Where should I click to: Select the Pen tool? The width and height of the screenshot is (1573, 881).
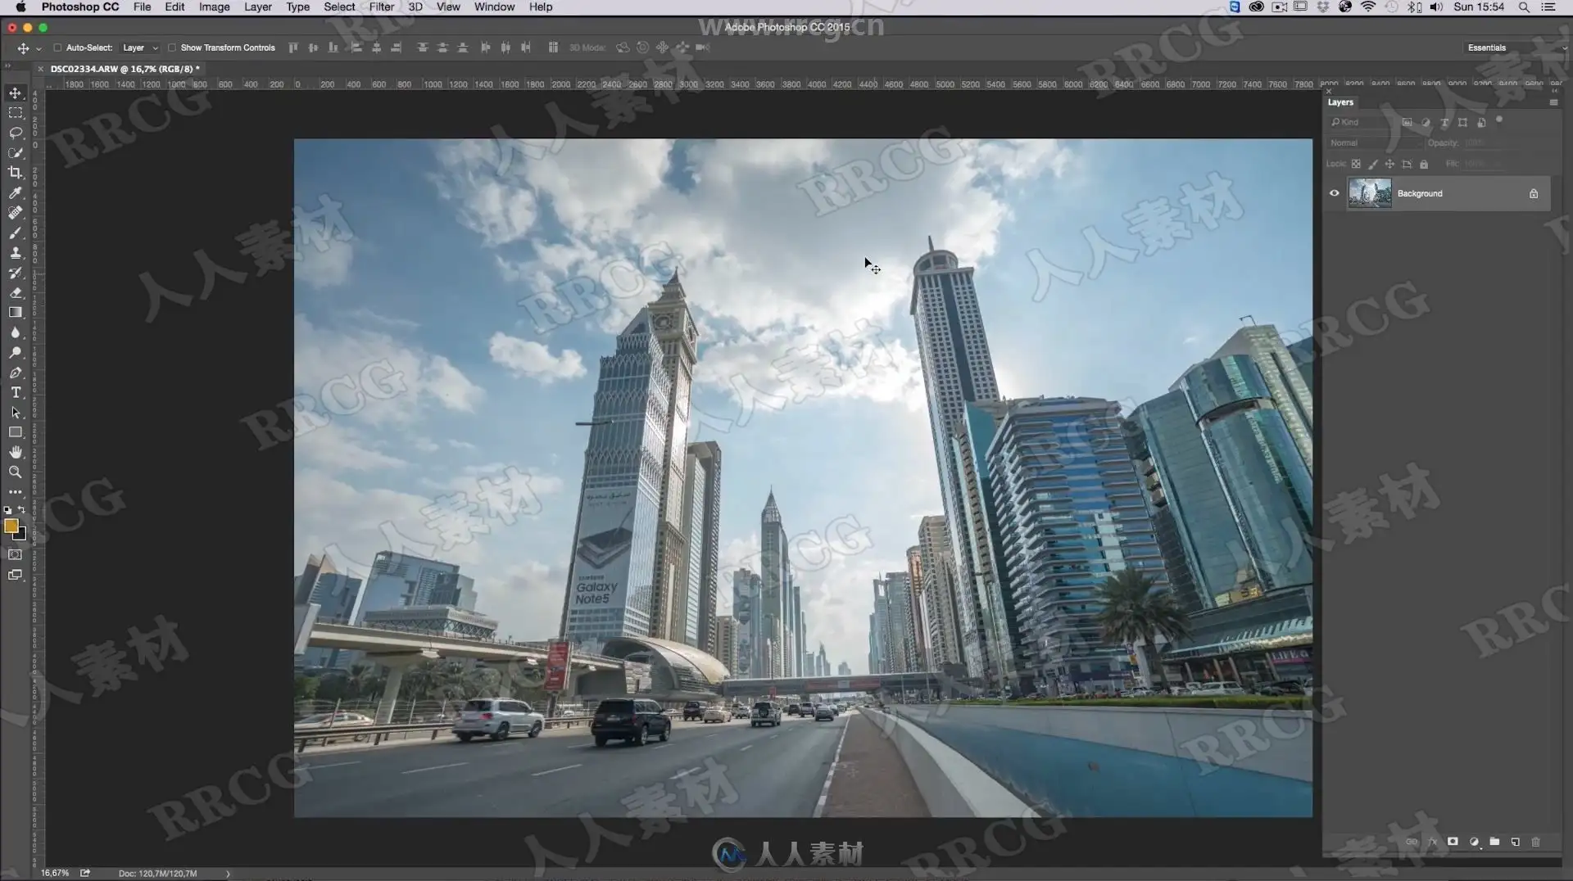[15, 373]
